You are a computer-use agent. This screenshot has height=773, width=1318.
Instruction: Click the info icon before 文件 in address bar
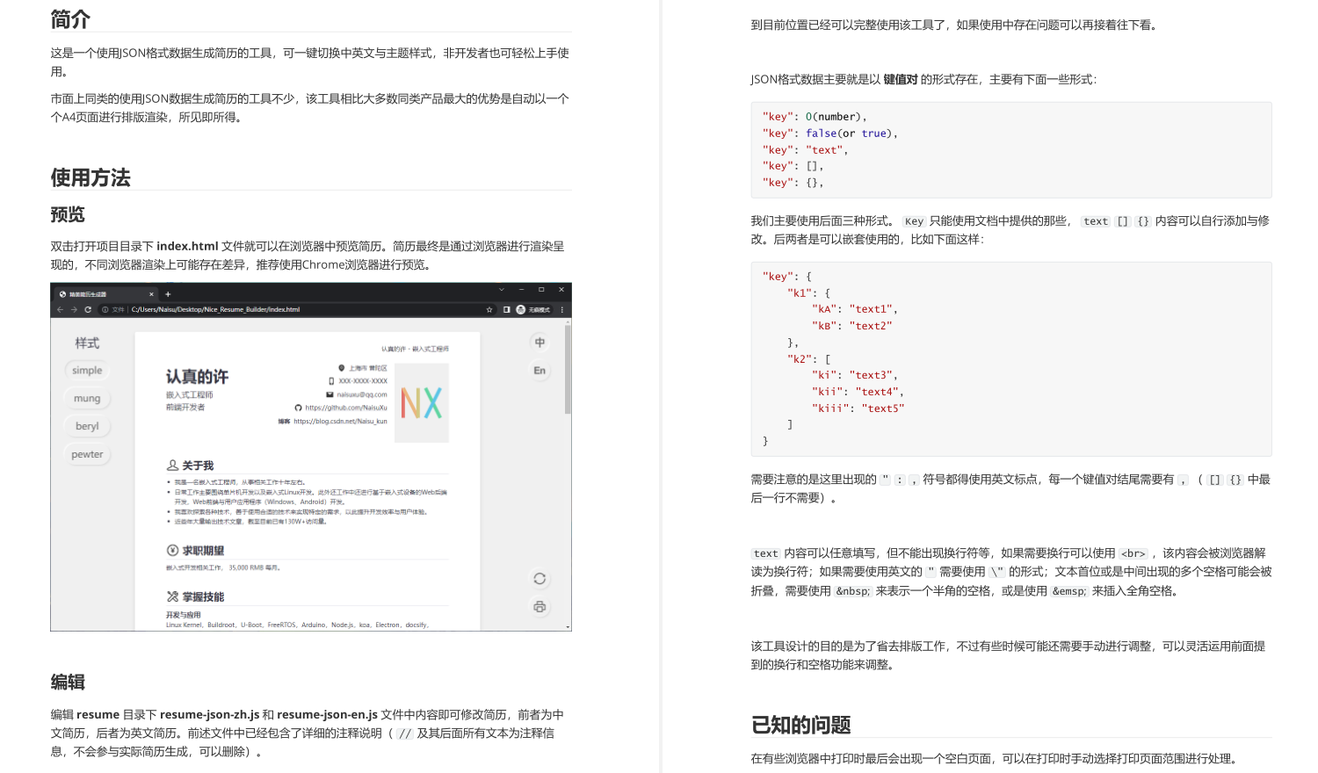point(105,309)
